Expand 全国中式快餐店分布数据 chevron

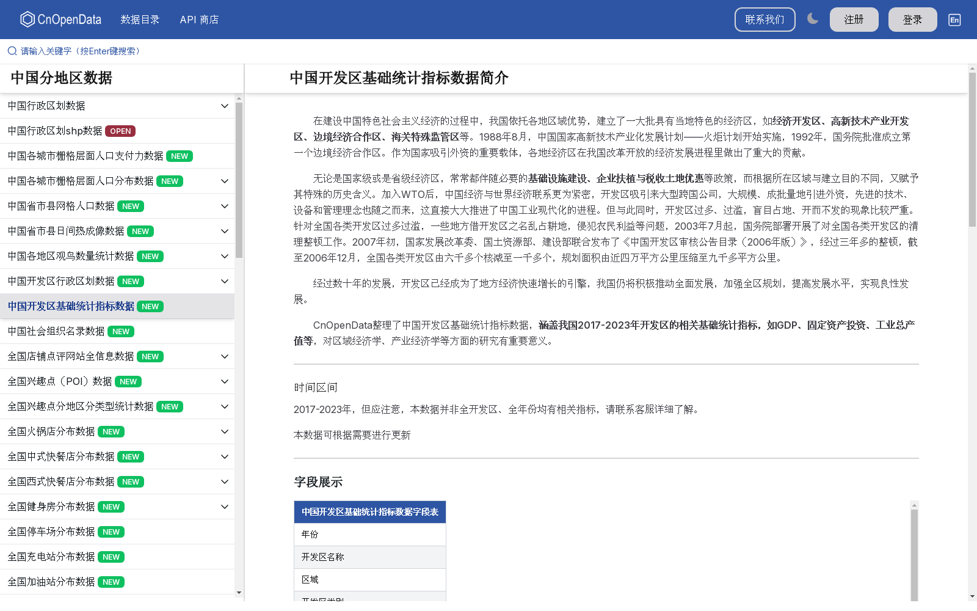[x=225, y=457]
